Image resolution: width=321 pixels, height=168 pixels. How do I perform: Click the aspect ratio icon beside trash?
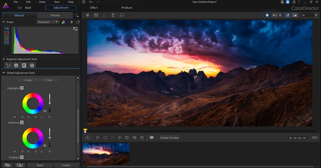point(122,15)
